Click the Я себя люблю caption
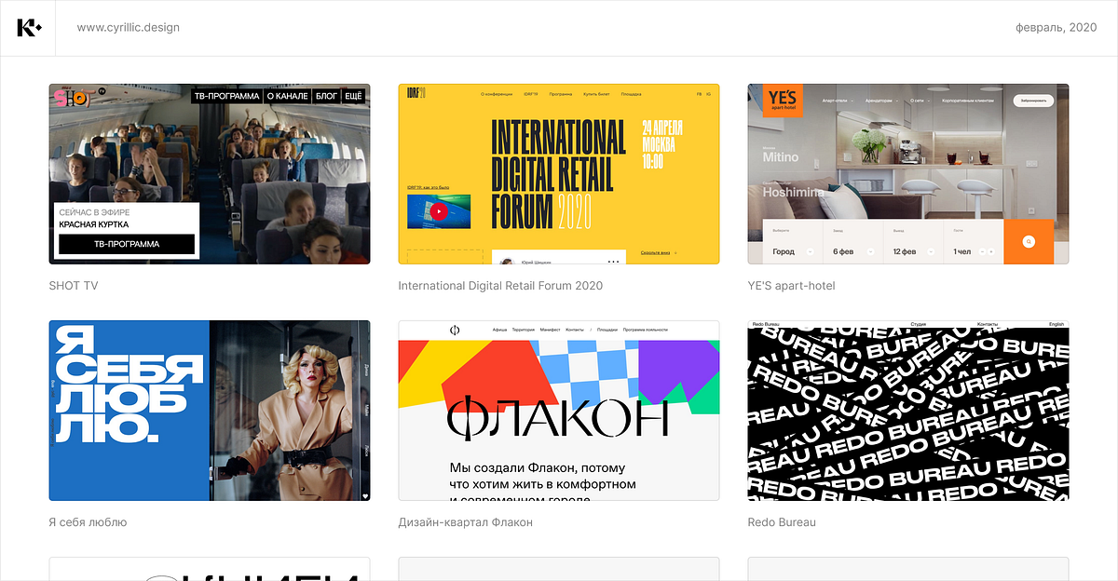The height and width of the screenshot is (581, 1118). (x=88, y=522)
